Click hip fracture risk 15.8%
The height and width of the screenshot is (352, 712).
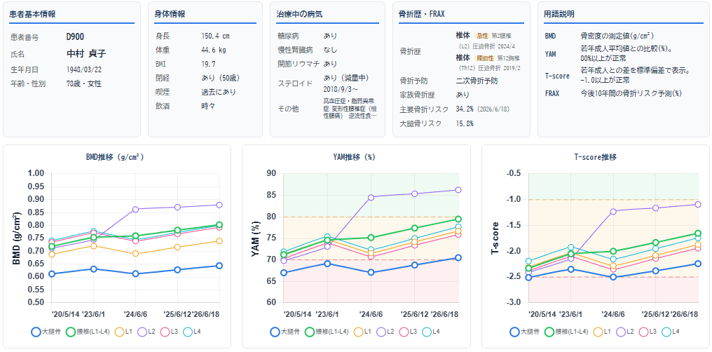[x=465, y=123]
